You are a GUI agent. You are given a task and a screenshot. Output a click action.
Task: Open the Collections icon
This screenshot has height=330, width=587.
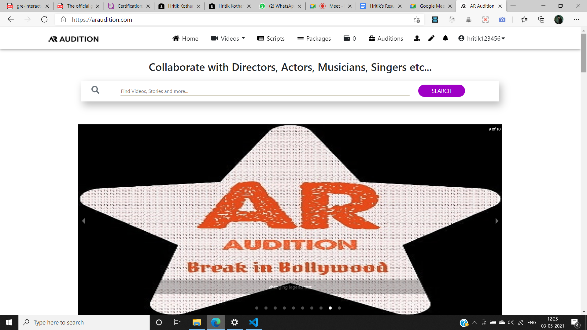click(x=541, y=20)
